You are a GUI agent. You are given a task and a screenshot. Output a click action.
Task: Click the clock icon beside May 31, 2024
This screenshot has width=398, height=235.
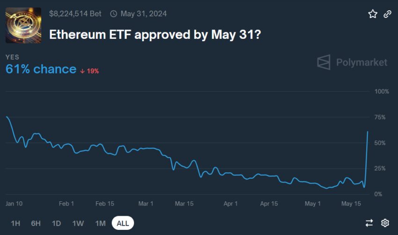coord(113,14)
